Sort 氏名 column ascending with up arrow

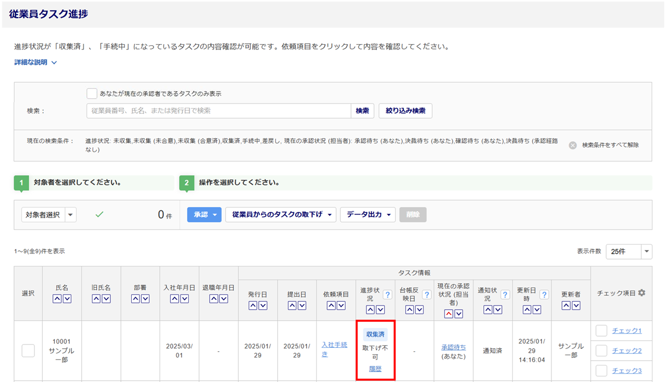tap(57, 299)
